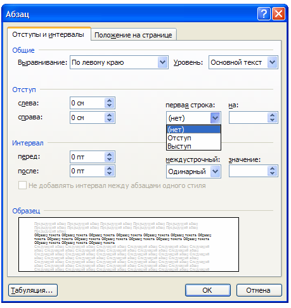This screenshot has height=308, width=291.
Task: Click the после spacing input field
Action: point(87,171)
